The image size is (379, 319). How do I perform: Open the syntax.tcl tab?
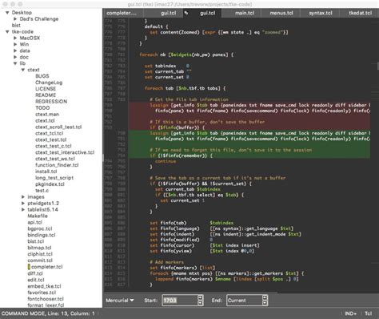tap(320, 13)
